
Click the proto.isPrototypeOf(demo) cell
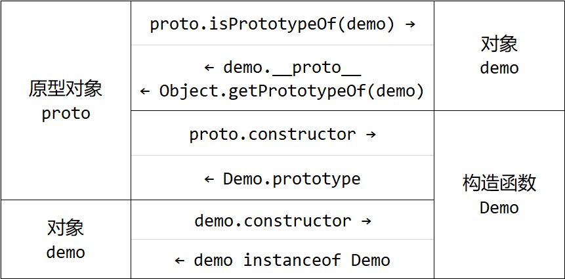click(282, 24)
